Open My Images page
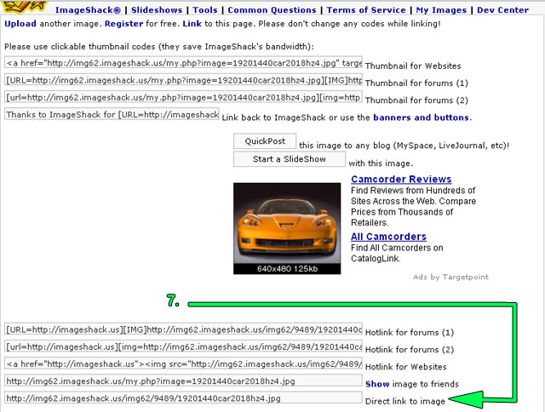545x412 pixels. tap(443, 10)
